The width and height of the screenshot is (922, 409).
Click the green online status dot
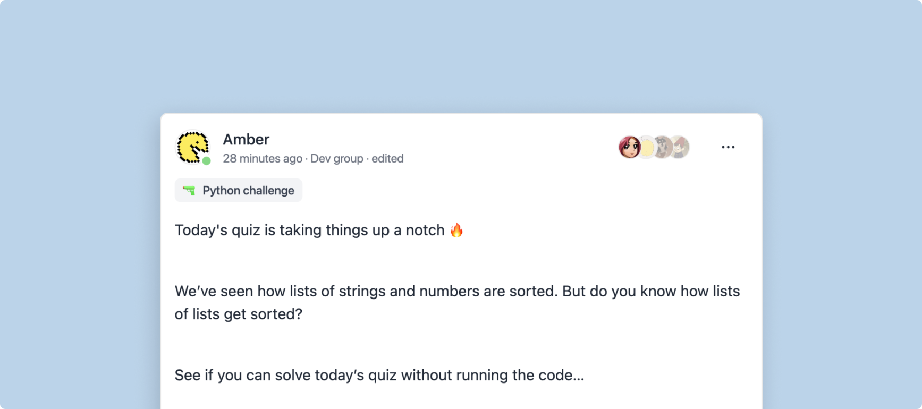pyautogui.click(x=207, y=161)
